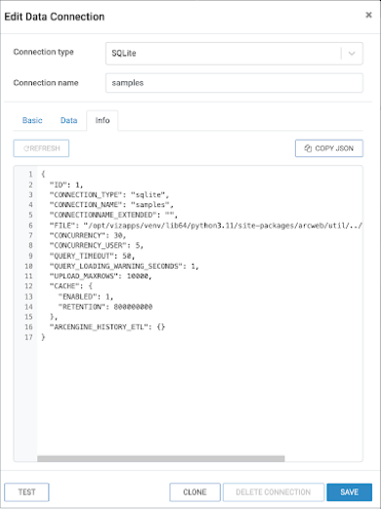Switch to the Data tab
Viewport: 381px width, 509px height.
coord(68,120)
